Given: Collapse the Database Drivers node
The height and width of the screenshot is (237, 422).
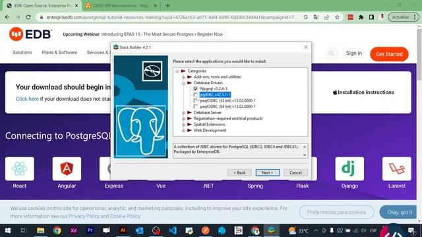Looking at the screenshot, I should [183, 83].
